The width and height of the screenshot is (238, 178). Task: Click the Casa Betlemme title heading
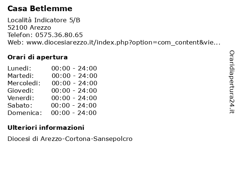click(x=40, y=9)
